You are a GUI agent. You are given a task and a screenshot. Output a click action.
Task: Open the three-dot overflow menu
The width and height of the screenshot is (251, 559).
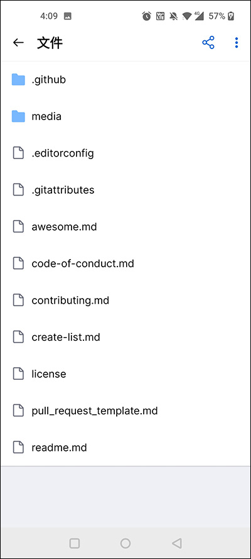(237, 43)
